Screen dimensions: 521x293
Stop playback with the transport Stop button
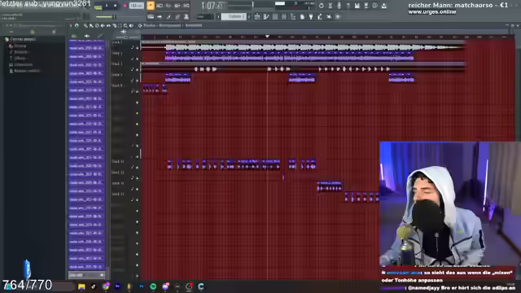click(115, 6)
